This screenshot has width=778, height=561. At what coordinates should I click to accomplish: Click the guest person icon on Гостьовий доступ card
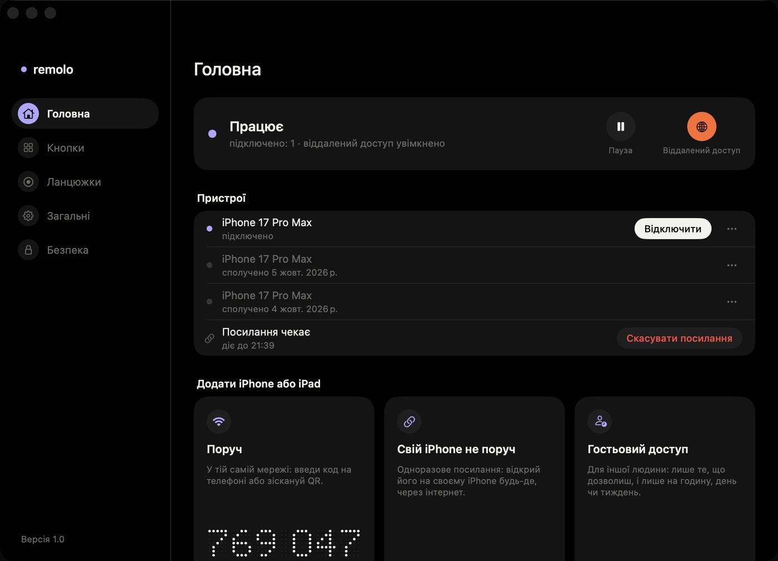point(600,421)
